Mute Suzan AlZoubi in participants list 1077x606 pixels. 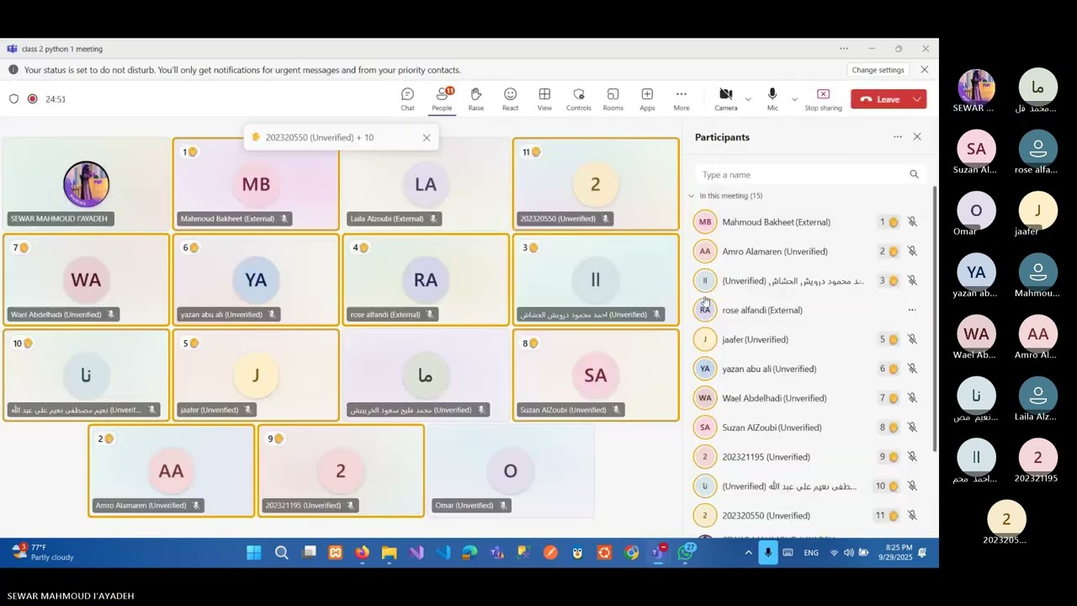[912, 428]
